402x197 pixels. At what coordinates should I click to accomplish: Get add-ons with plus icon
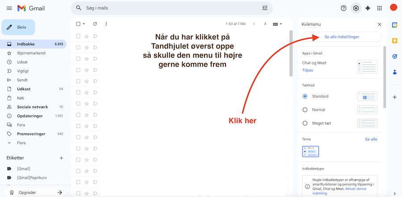(394, 97)
